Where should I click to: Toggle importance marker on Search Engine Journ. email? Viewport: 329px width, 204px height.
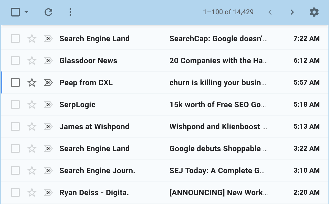pyautogui.click(x=48, y=171)
